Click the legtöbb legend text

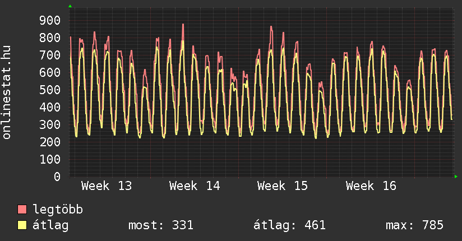[58, 210]
